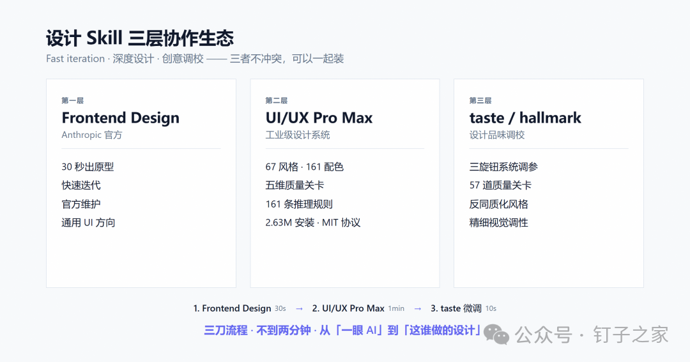Click "设计品味调校" subtitle
The width and height of the screenshot is (690, 362).
(x=497, y=135)
